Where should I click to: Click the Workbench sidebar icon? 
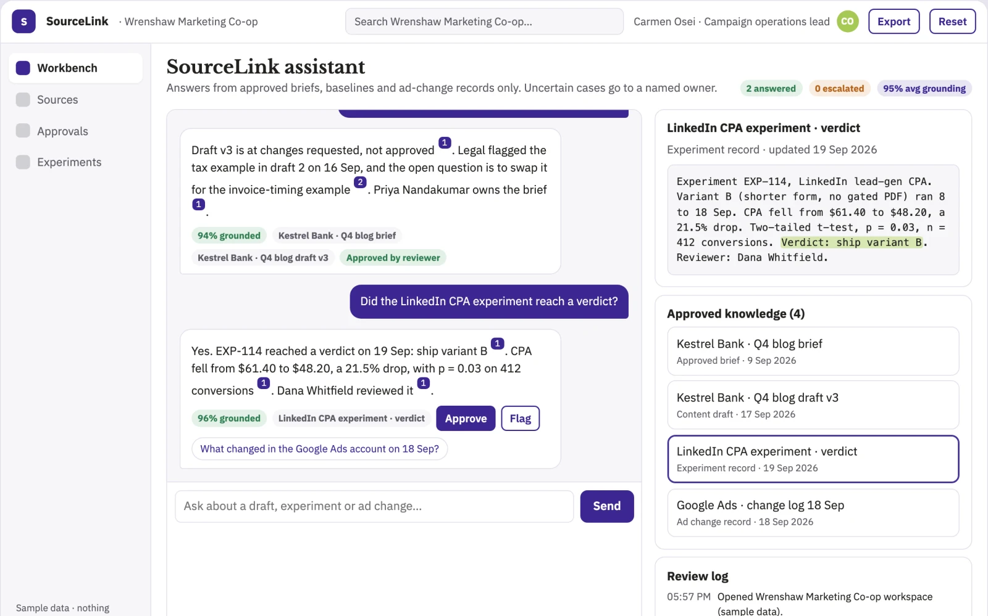point(23,68)
